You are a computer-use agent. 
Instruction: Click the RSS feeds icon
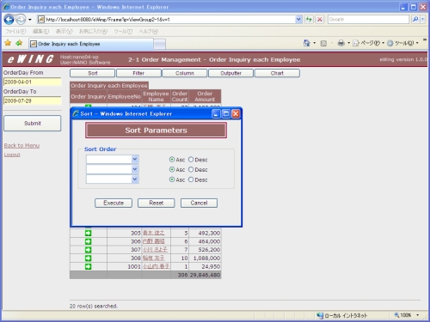coord(323,44)
